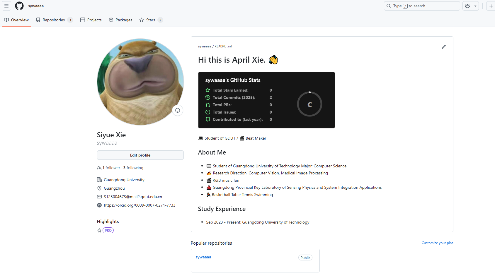View the 1 follower list
495x278 pixels.
(111, 168)
